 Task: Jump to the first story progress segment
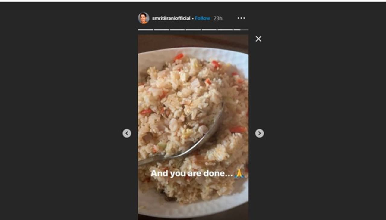(x=146, y=30)
